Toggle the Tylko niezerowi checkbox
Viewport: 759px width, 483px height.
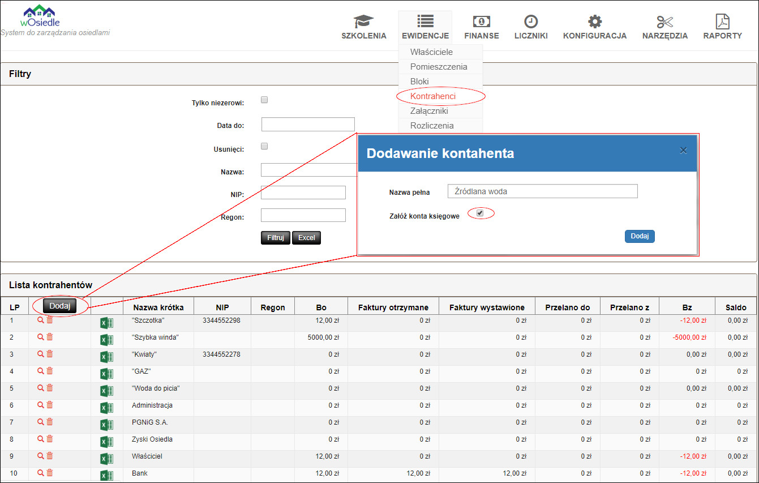[x=264, y=100]
